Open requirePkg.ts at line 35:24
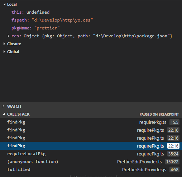Screen dimensions: 182x177 (158, 154)
